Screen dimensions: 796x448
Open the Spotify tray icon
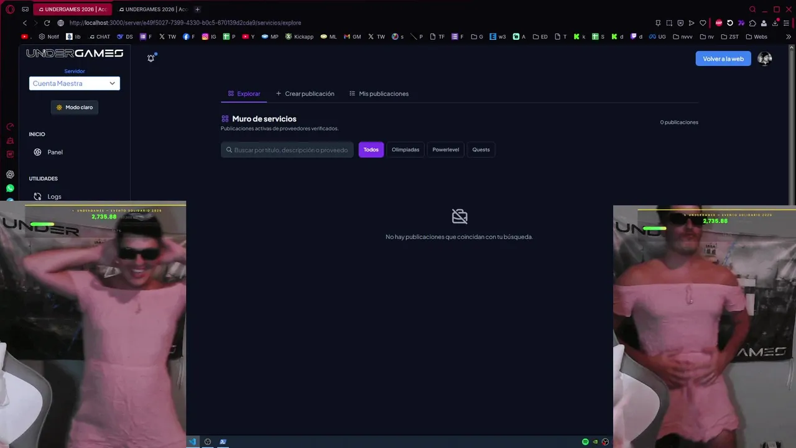click(x=585, y=442)
